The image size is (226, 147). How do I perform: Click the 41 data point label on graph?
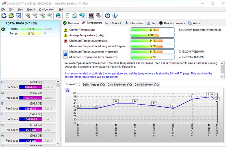tap(154, 103)
